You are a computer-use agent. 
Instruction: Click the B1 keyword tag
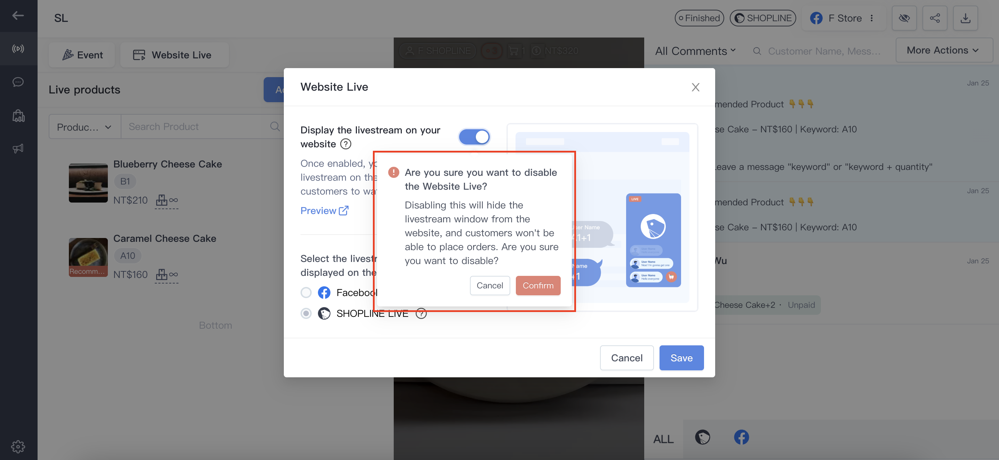pyautogui.click(x=125, y=181)
